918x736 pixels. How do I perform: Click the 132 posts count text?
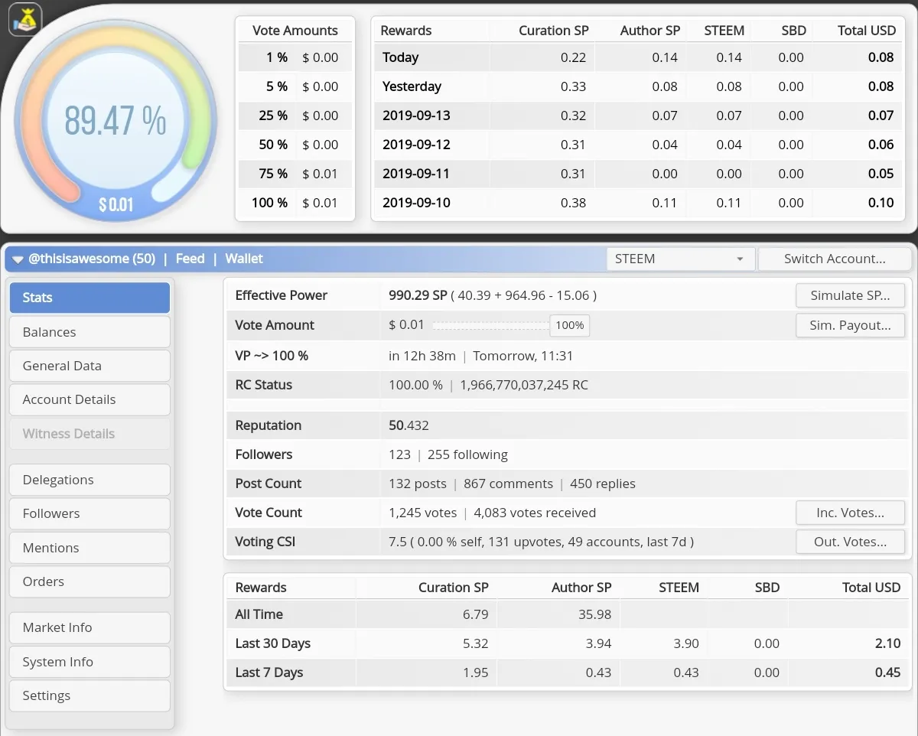tap(418, 484)
